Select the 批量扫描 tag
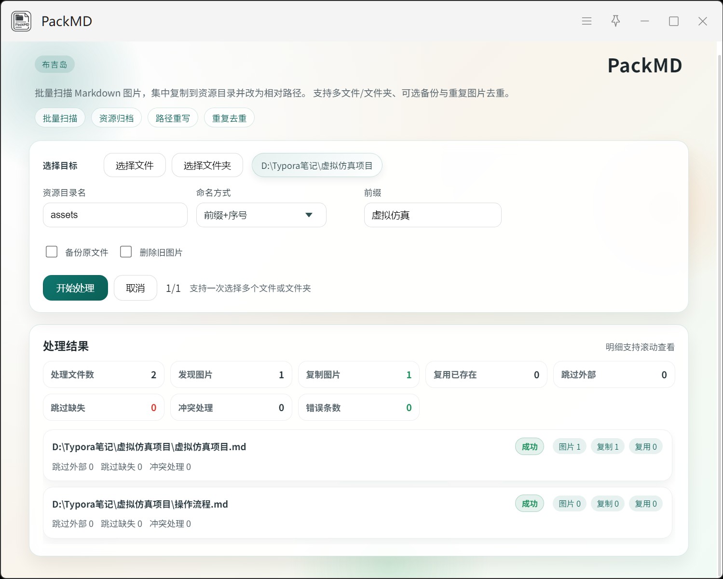723x579 pixels. (60, 118)
